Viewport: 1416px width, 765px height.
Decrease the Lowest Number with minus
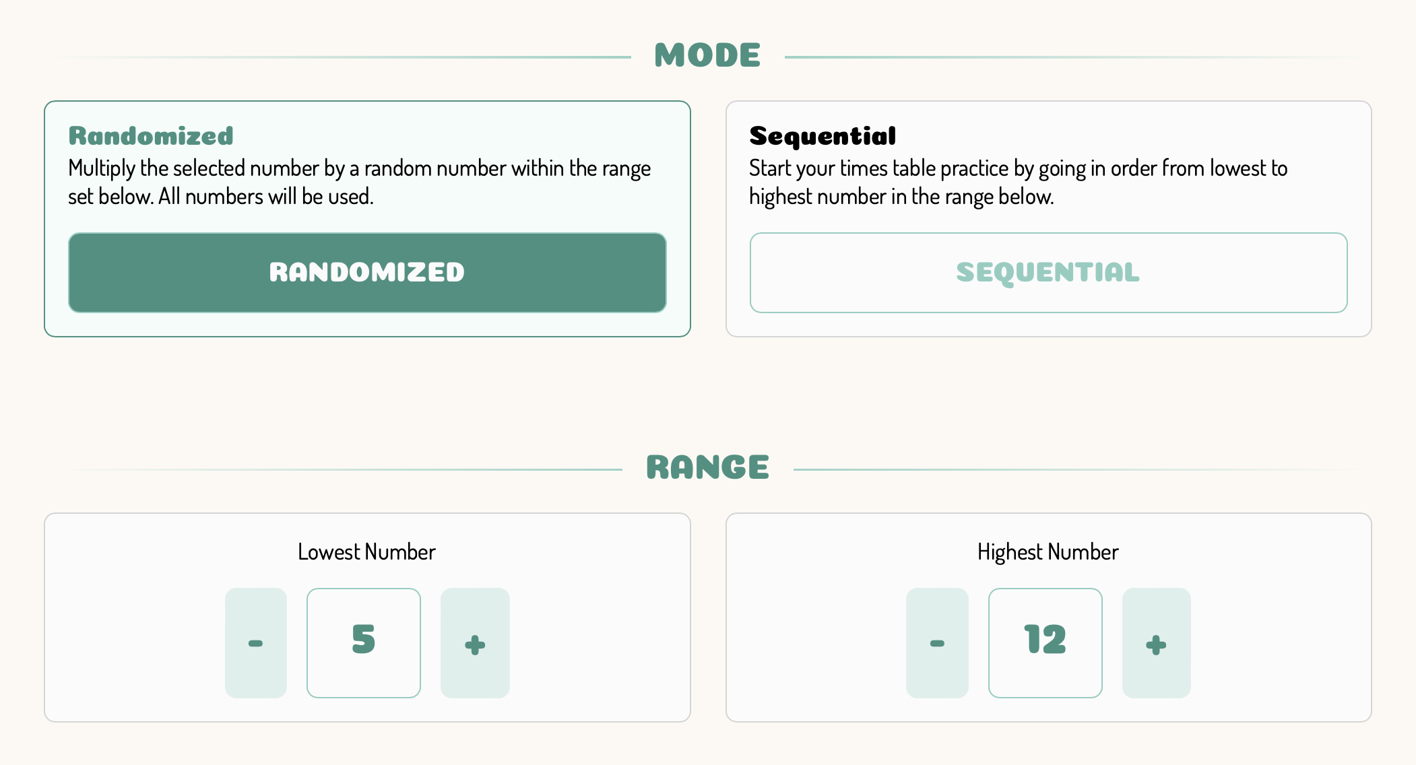[256, 643]
